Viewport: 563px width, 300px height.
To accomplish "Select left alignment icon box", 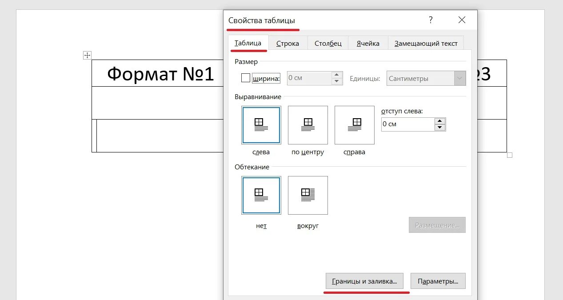I will point(261,125).
